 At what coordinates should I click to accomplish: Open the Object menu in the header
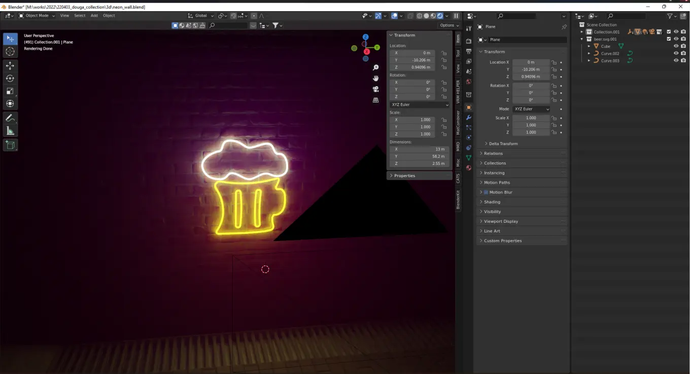pyautogui.click(x=108, y=16)
